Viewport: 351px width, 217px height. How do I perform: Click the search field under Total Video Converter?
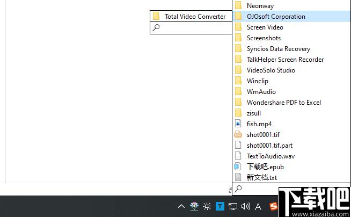pyautogui.click(x=191, y=28)
